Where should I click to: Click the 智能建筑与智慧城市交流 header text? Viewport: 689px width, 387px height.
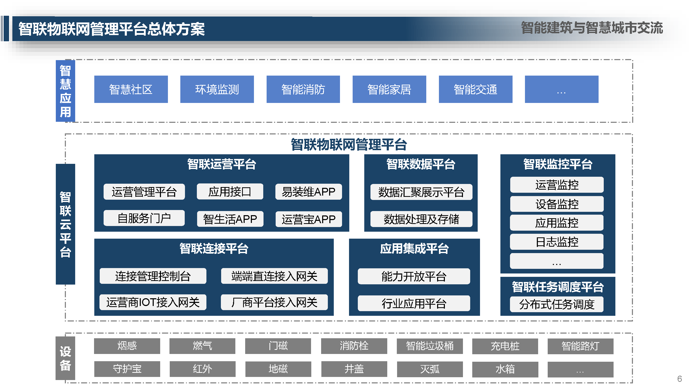pos(592,28)
